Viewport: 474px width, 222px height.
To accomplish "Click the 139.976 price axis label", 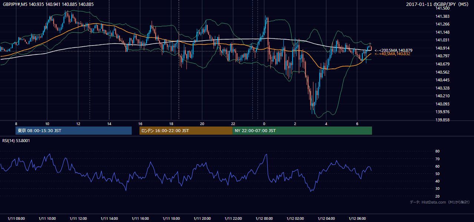I will click(442, 112).
